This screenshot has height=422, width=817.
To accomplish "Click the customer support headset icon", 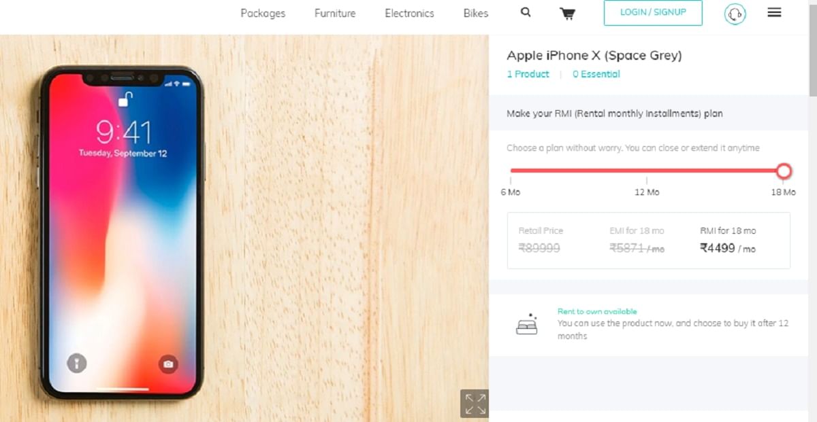I will 734,13.
